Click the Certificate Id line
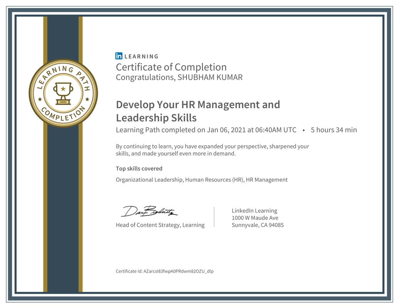This screenshot has height=308, width=399. coord(165,271)
